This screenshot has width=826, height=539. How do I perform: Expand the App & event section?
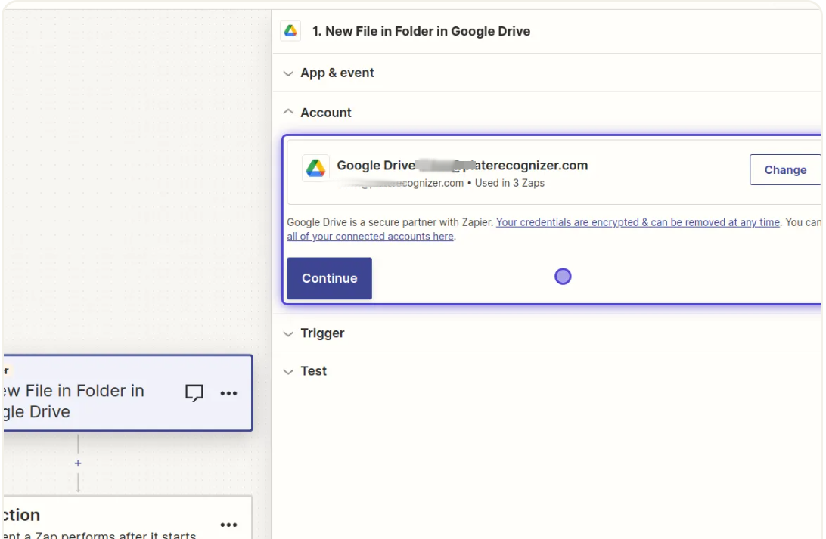(337, 73)
